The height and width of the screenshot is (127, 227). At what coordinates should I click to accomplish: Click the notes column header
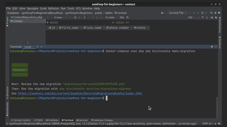coord(140,28)
